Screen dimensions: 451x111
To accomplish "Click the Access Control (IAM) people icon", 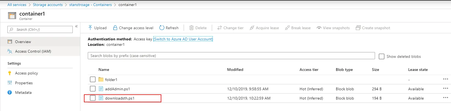I will coord(10,51).
